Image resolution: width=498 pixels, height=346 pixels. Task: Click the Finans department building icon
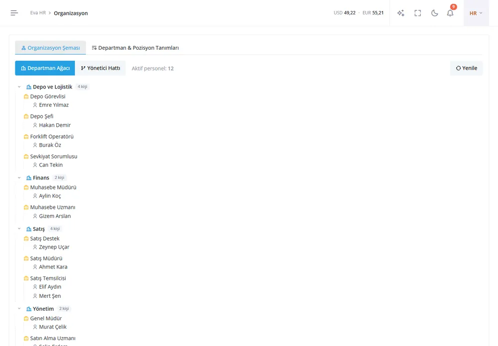[29, 178]
